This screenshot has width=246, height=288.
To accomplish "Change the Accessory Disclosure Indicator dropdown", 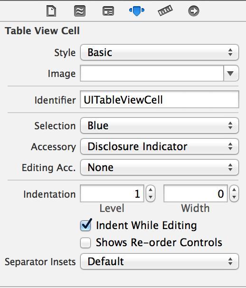I will point(160,146).
